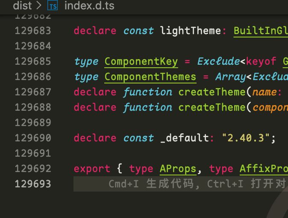Click the BuiltInGl type reference
Screen dimensions: 288x218
(x=261, y=31)
